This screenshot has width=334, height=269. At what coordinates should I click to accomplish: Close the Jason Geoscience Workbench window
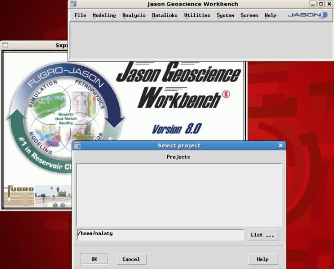[329, 4]
